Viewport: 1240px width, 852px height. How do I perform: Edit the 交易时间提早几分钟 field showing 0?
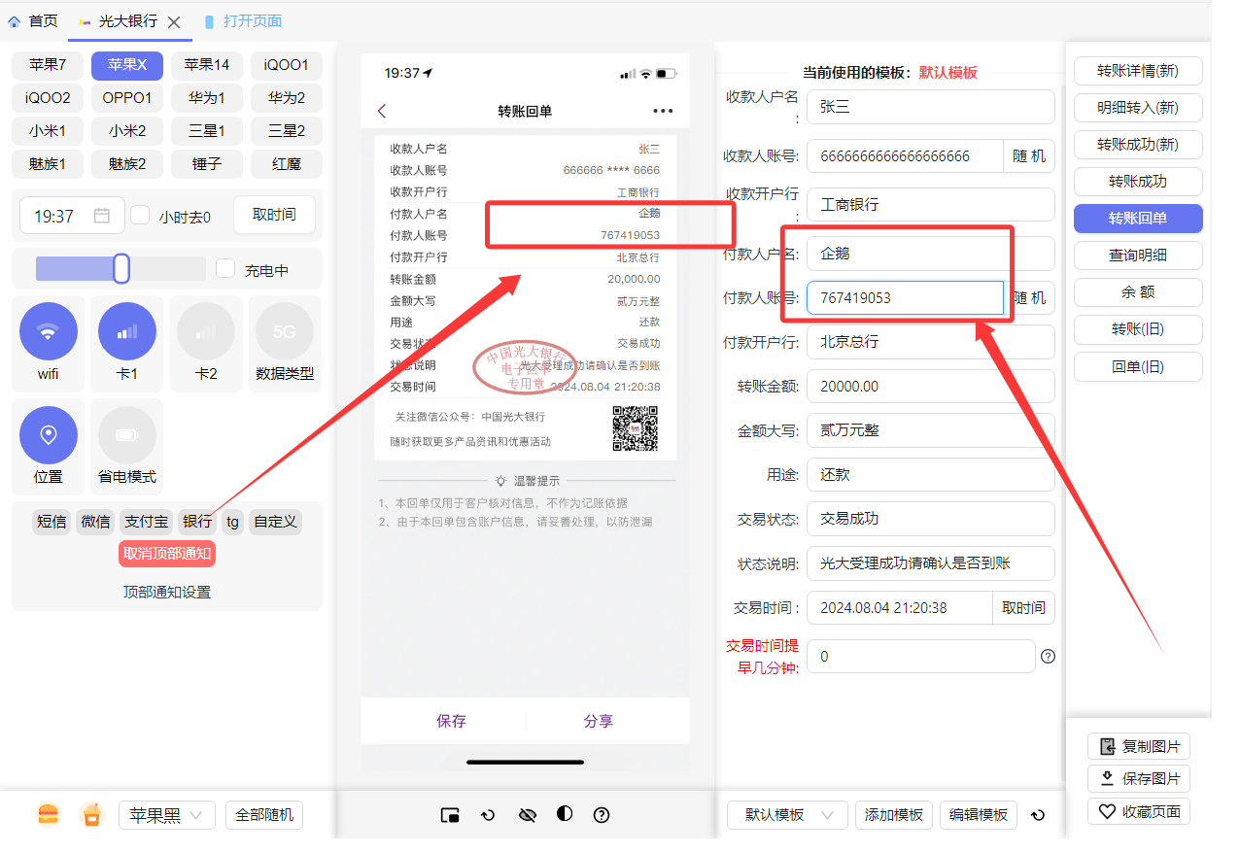[920, 656]
